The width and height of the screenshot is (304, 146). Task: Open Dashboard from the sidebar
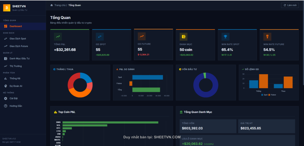click(x=16, y=26)
